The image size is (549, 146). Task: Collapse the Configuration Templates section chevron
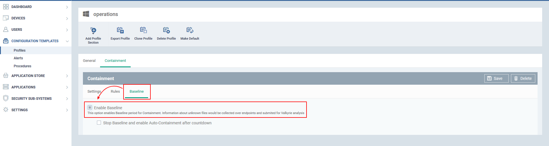coord(67,41)
